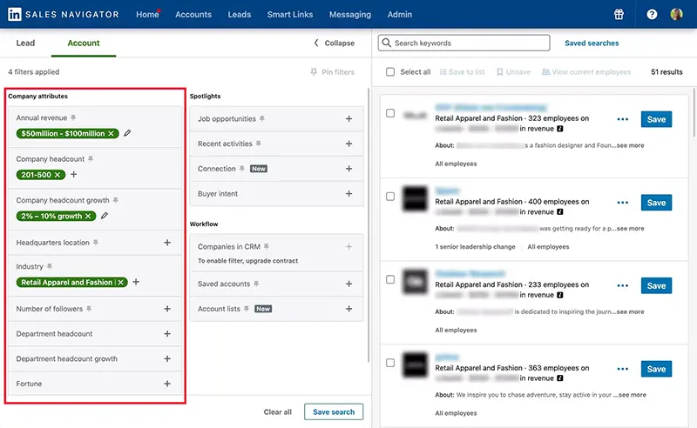Remove the 201-500 headcount filter chip

[x=58, y=175]
